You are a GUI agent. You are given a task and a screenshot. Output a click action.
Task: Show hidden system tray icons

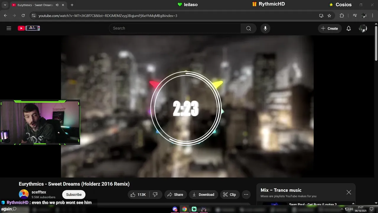[x=342, y=209]
